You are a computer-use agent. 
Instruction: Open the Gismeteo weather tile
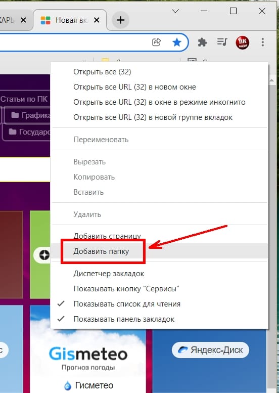pos(88,349)
